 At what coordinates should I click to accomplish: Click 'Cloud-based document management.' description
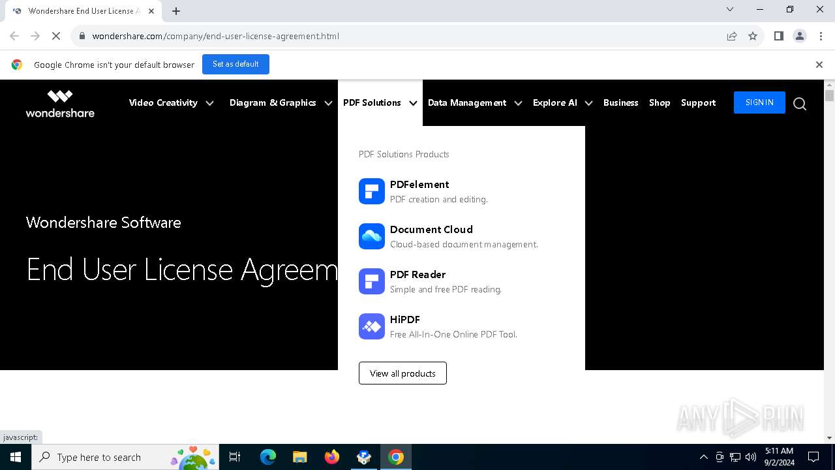pos(464,244)
